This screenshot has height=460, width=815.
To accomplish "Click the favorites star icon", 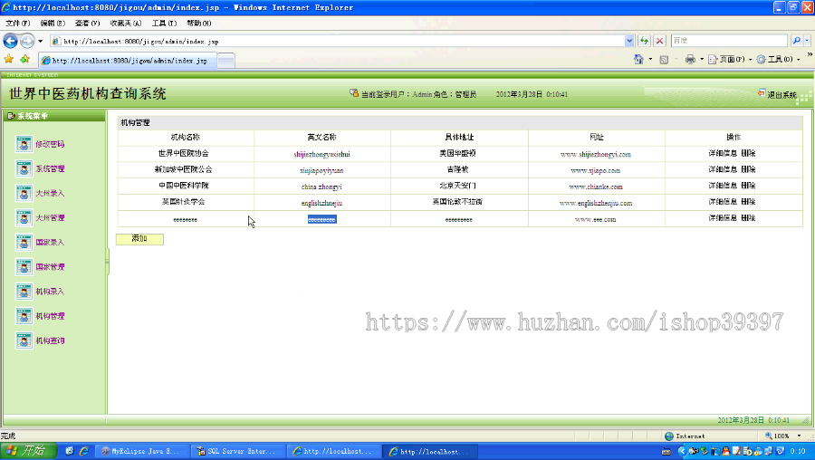I will click(x=9, y=59).
